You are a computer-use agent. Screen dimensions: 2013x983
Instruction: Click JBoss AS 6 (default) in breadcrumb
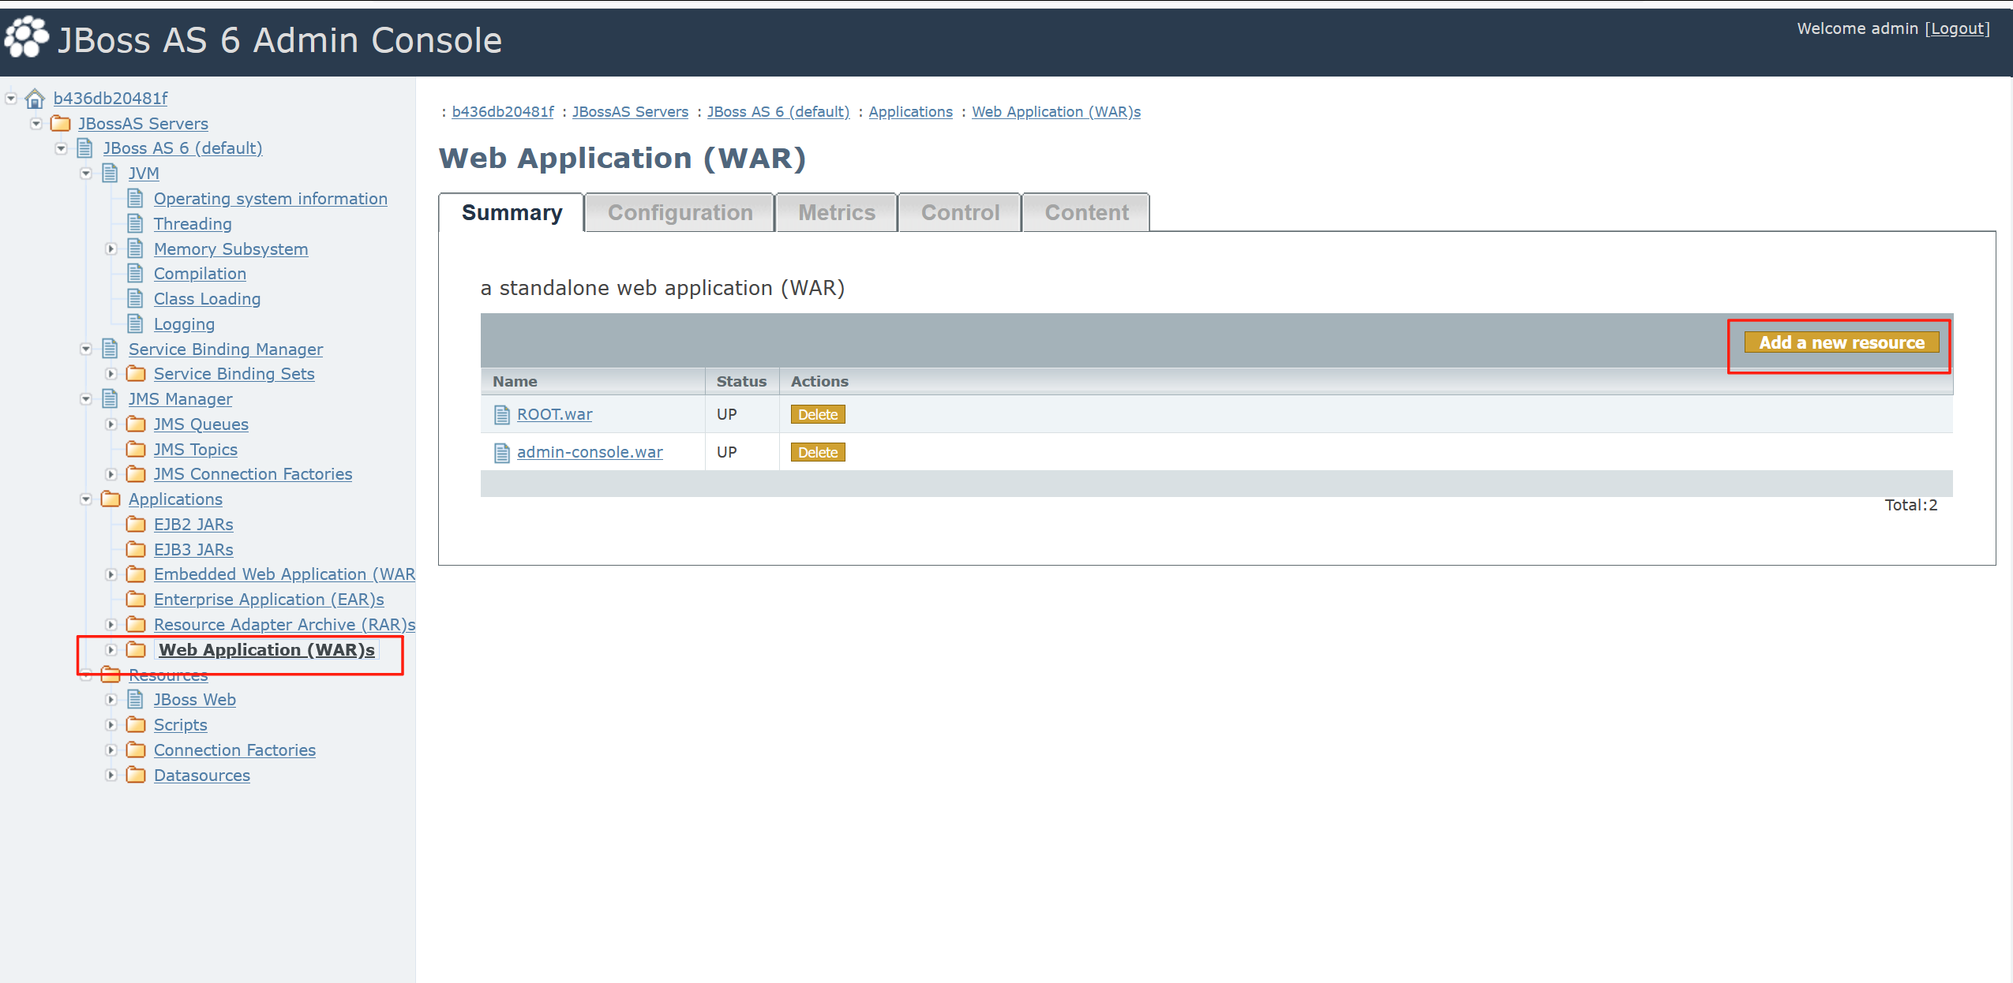click(778, 111)
